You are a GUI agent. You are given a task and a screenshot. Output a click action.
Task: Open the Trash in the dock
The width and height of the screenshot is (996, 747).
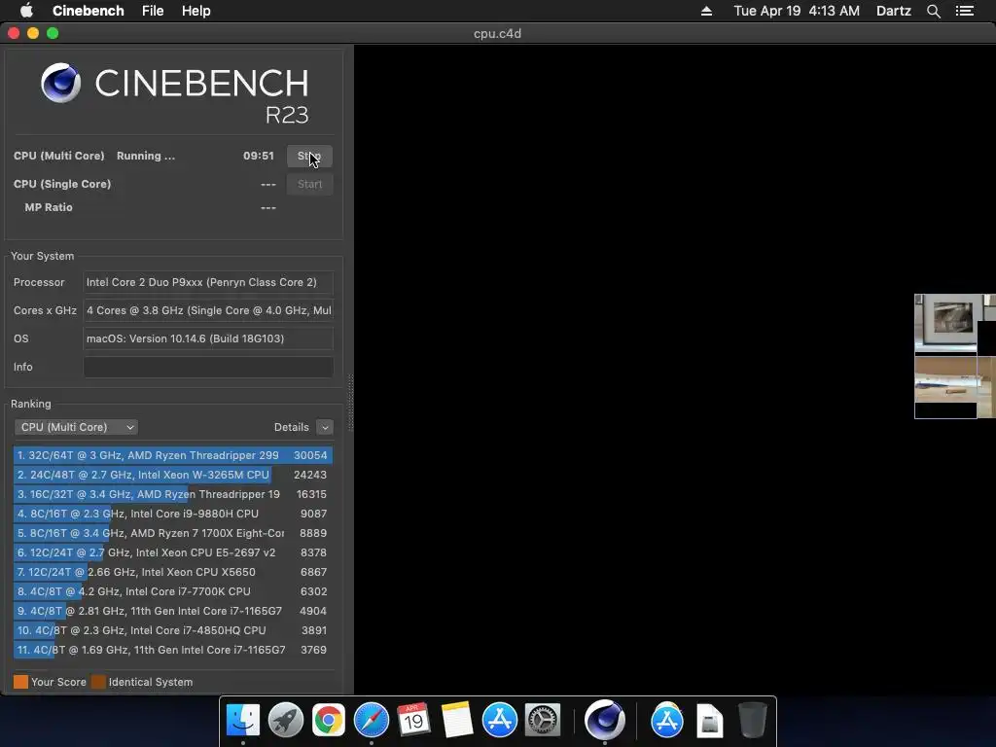753,721
